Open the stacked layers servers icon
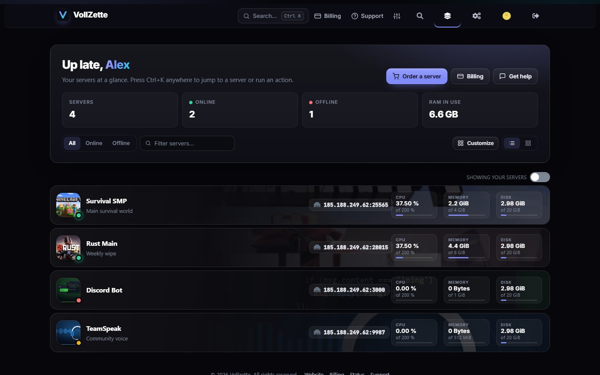Image resolution: width=600 pixels, height=375 pixels. (x=447, y=16)
